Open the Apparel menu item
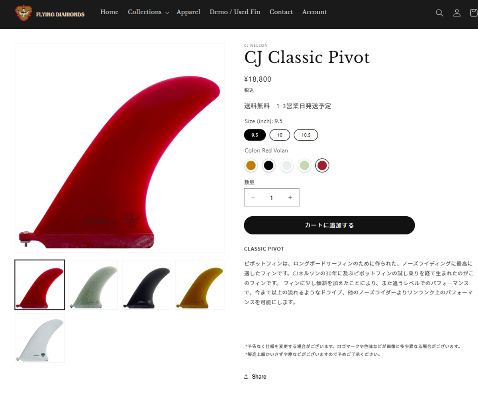Screen dimensions: 478x401 (188, 12)
